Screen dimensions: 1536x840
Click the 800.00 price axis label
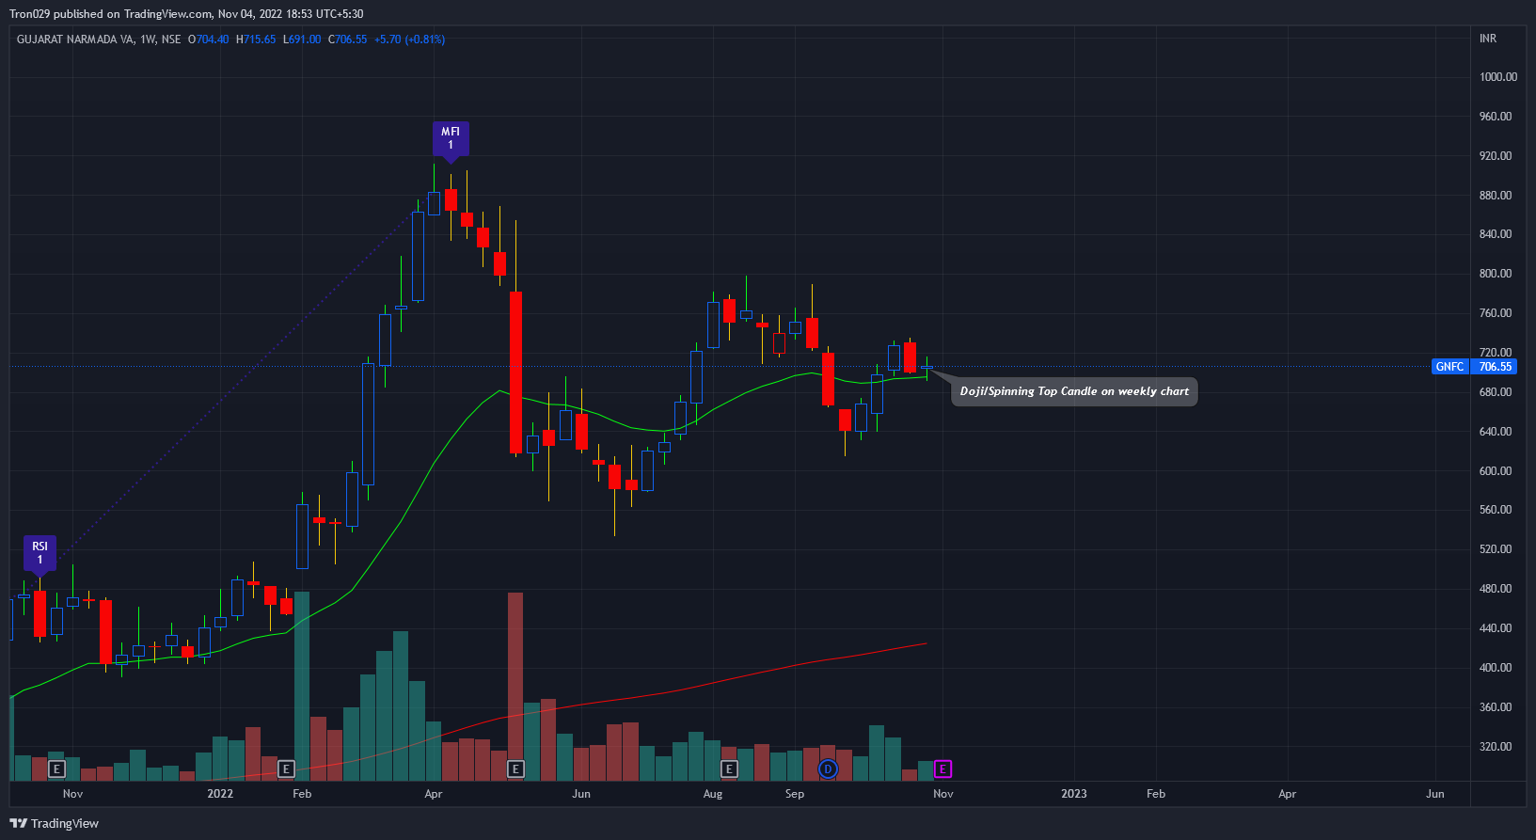point(1496,274)
